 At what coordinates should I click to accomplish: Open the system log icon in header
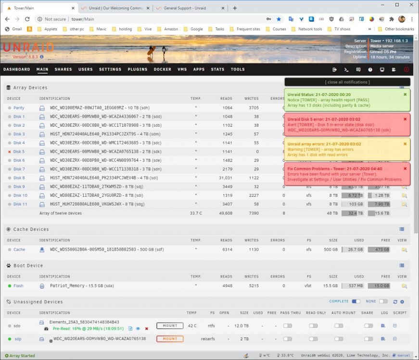click(x=394, y=70)
